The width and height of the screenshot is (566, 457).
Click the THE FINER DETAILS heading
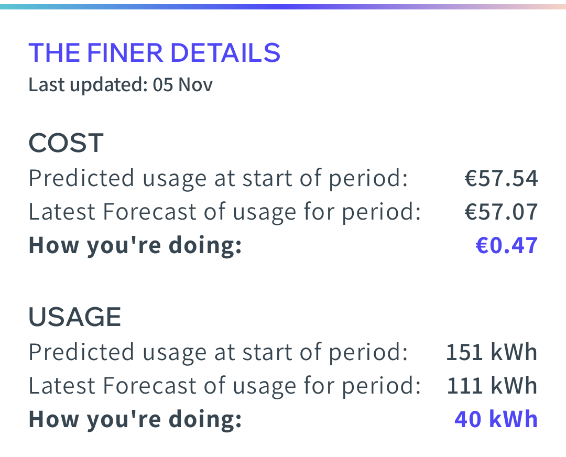(x=155, y=53)
